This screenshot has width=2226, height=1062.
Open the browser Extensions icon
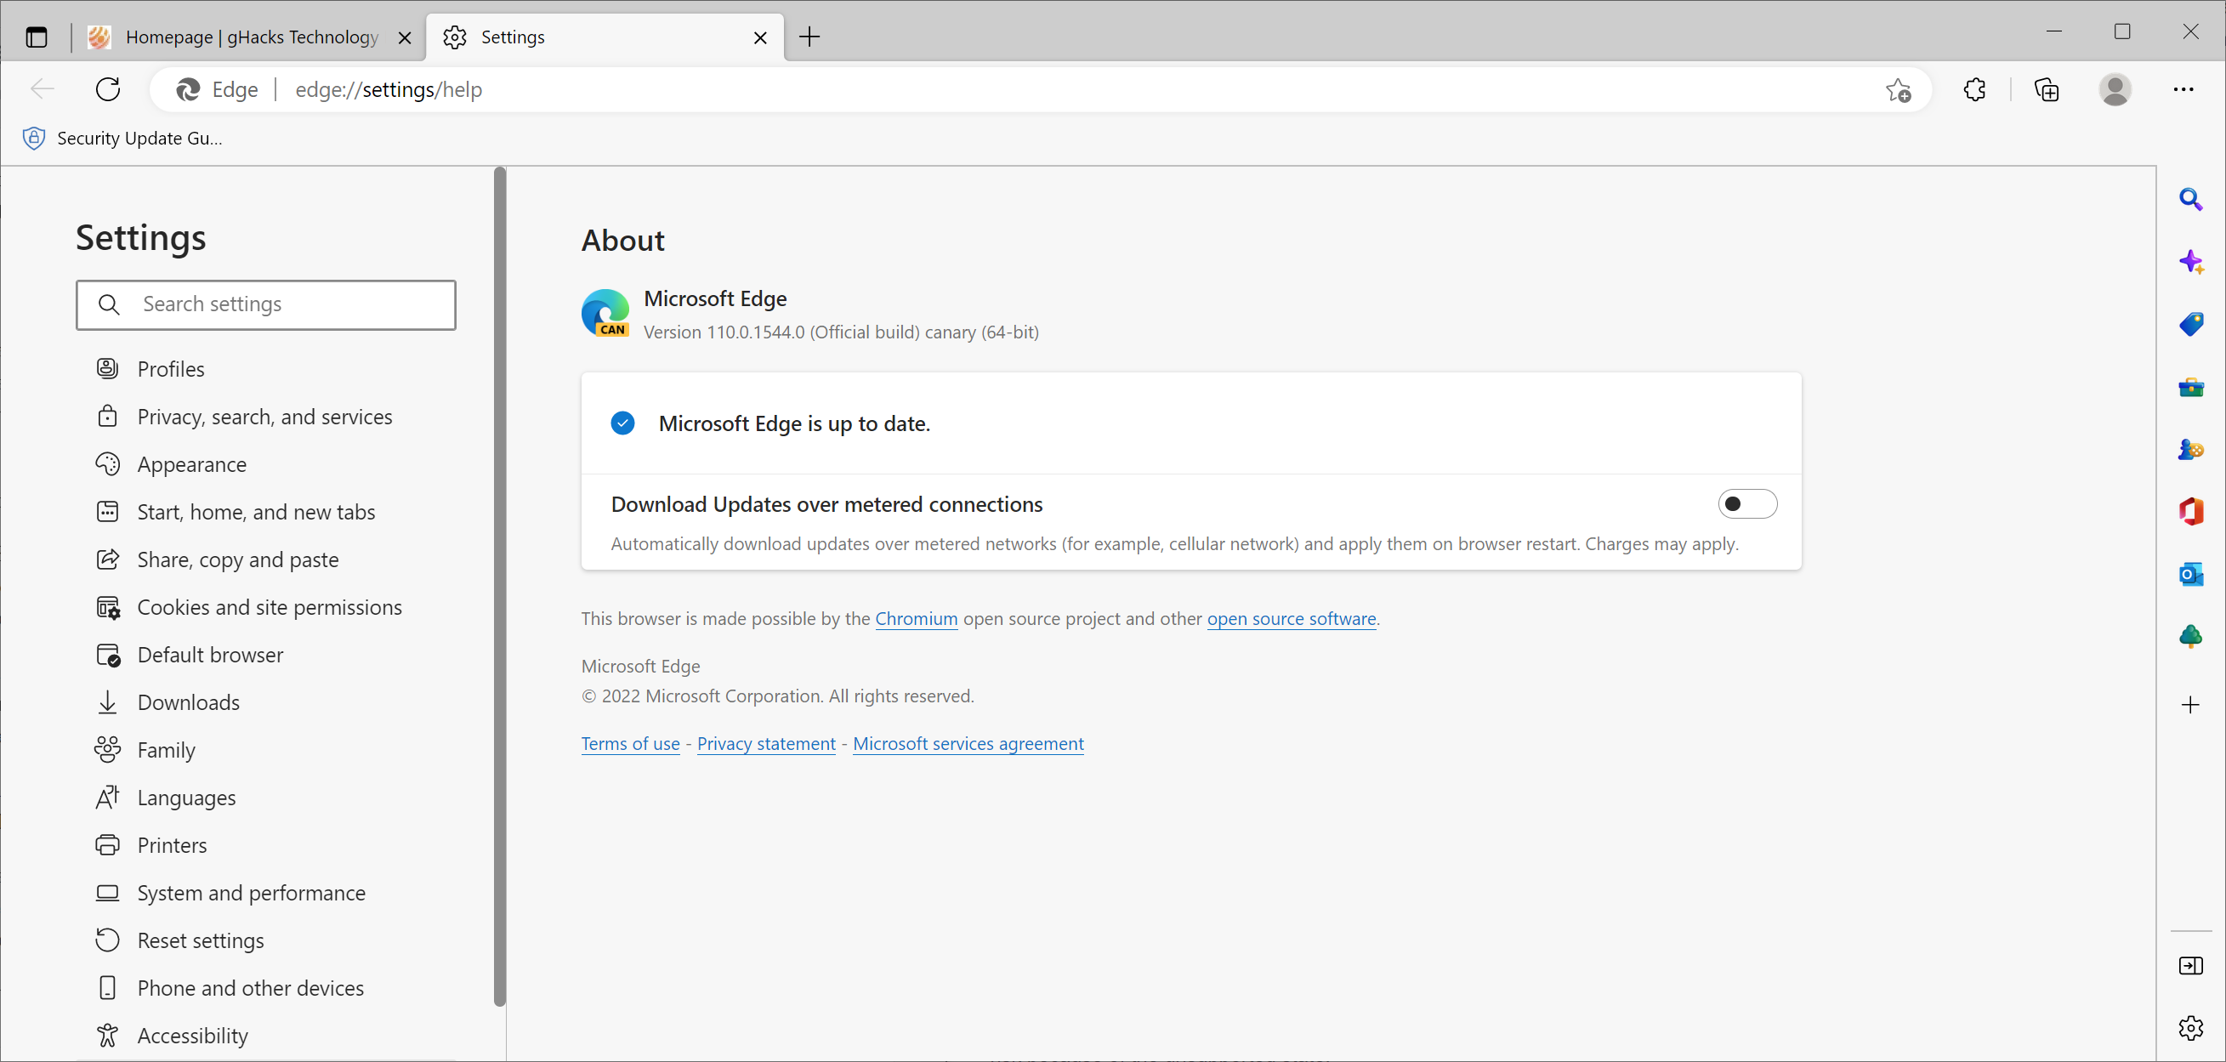click(1974, 89)
